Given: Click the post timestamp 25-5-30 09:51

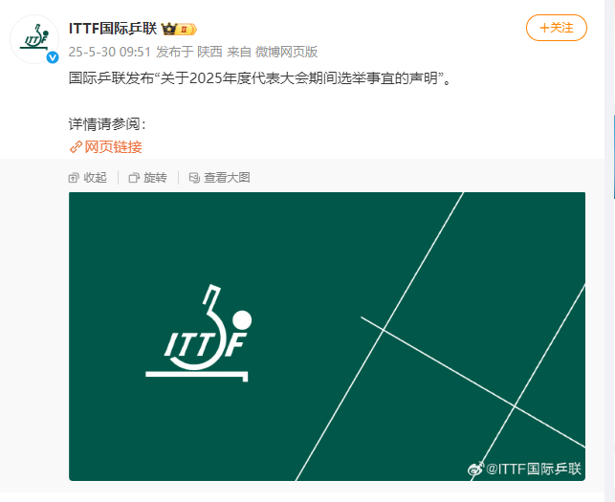Looking at the screenshot, I should [110, 52].
